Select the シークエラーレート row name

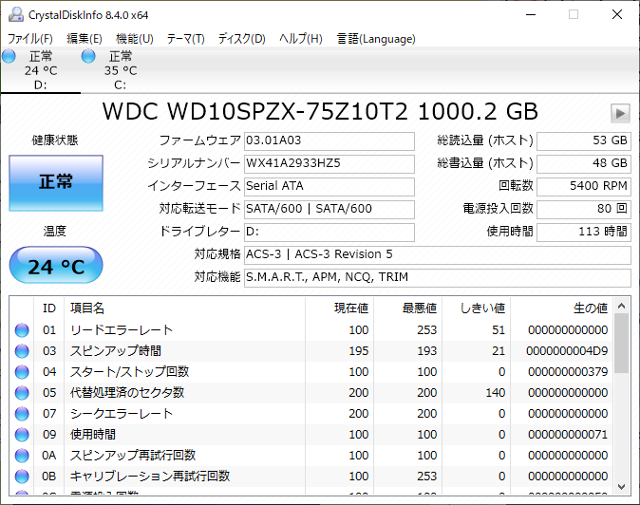coord(122,414)
